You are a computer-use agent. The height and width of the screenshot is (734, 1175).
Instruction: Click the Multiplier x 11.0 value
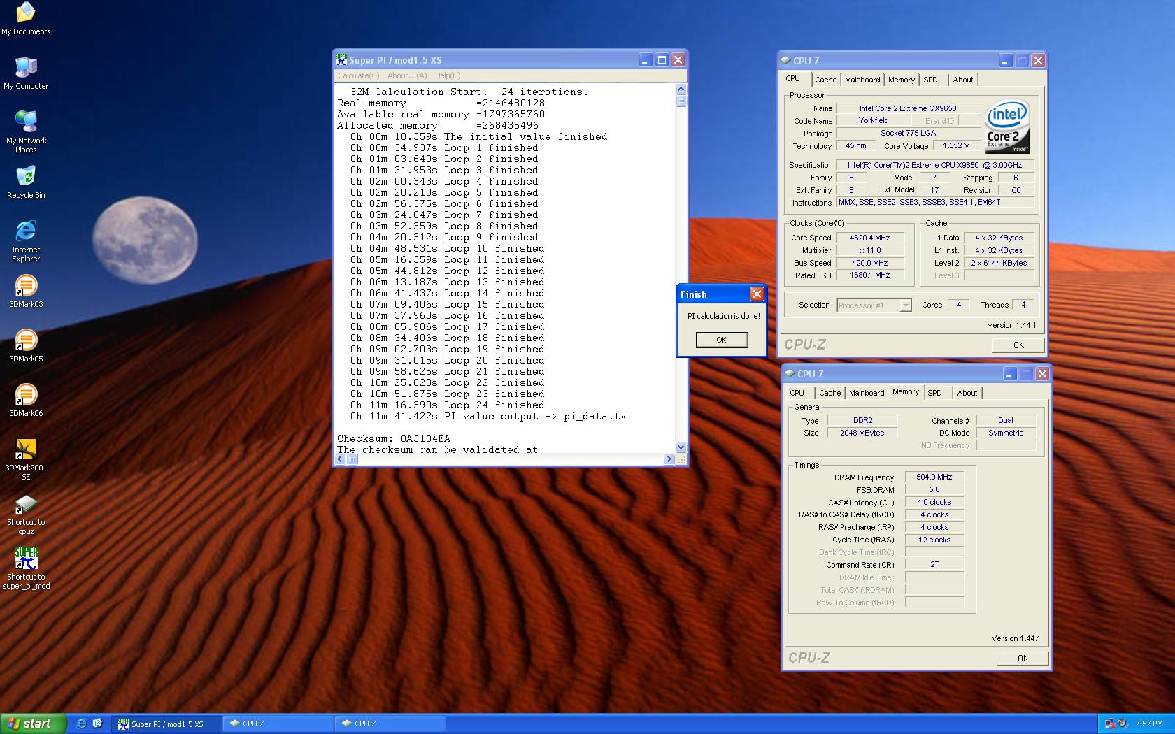click(870, 250)
